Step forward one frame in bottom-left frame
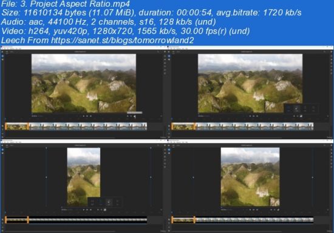 (87, 210)
